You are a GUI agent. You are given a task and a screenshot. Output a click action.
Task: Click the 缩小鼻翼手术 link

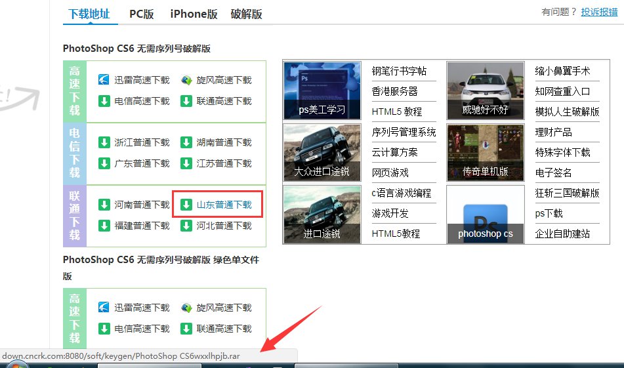coord(563,71)
